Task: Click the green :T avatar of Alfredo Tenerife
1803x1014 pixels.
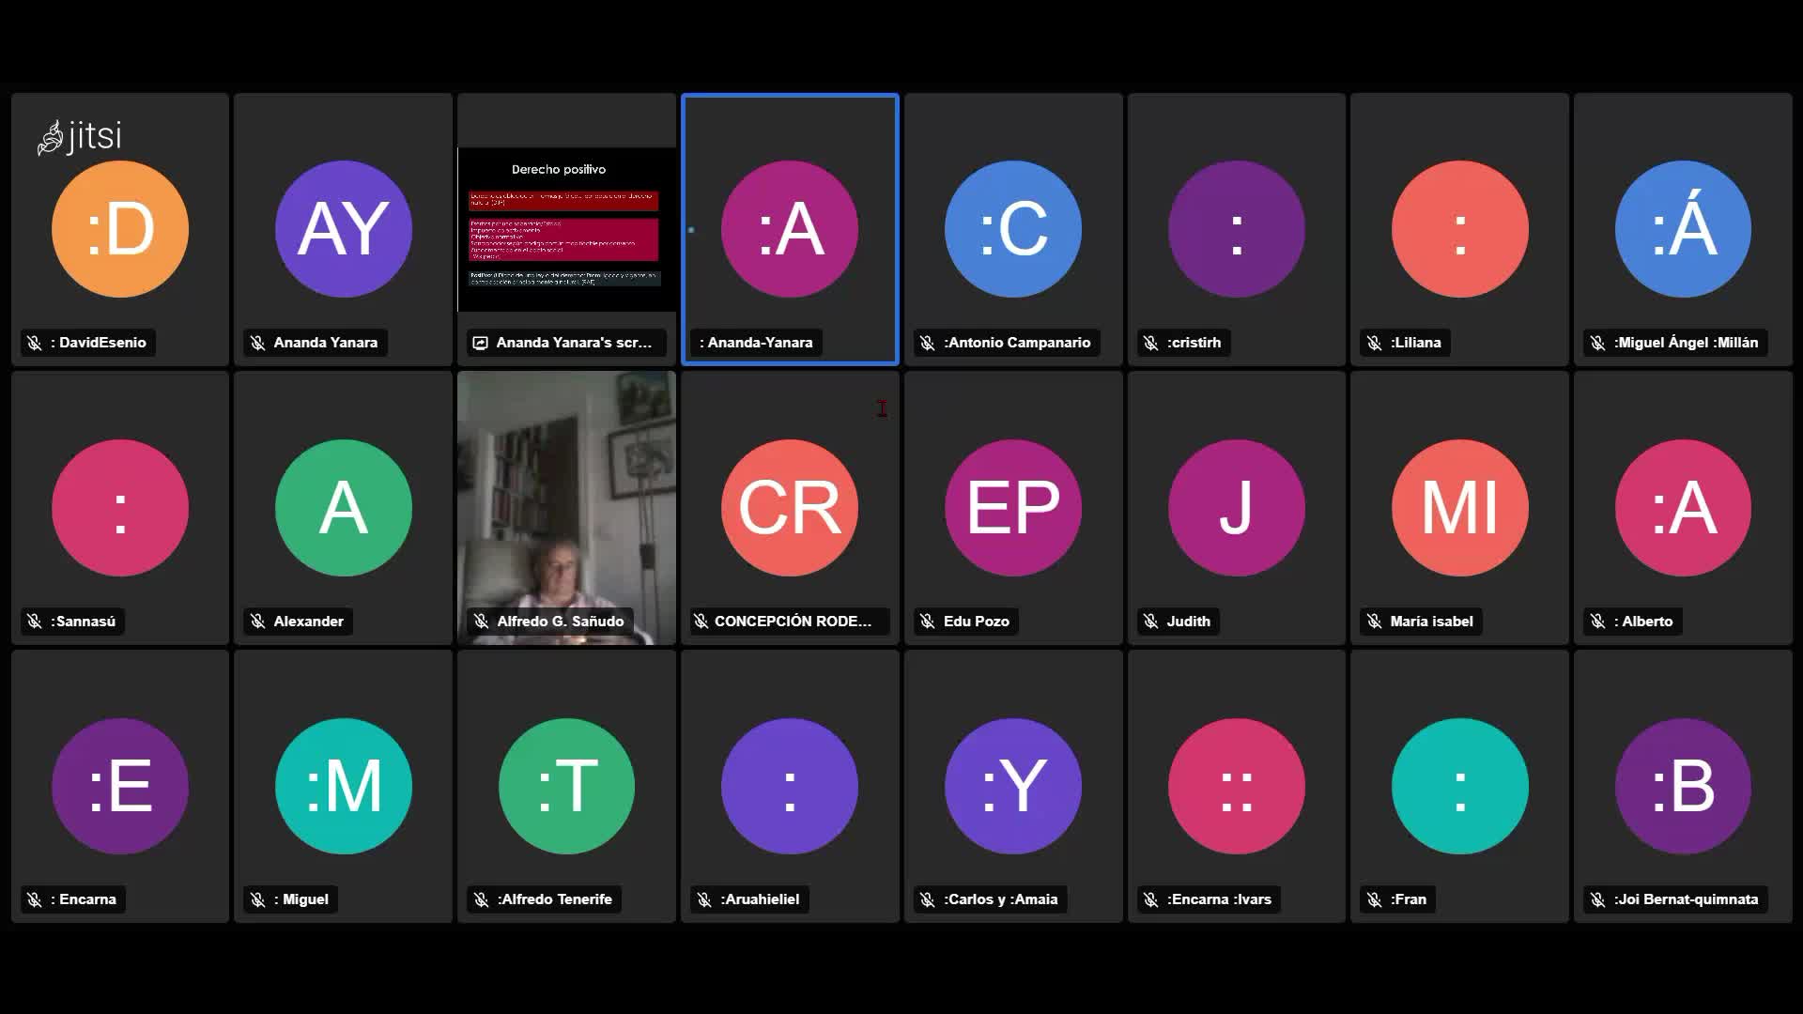Action: pyautogui.click(x=566, y=786)
